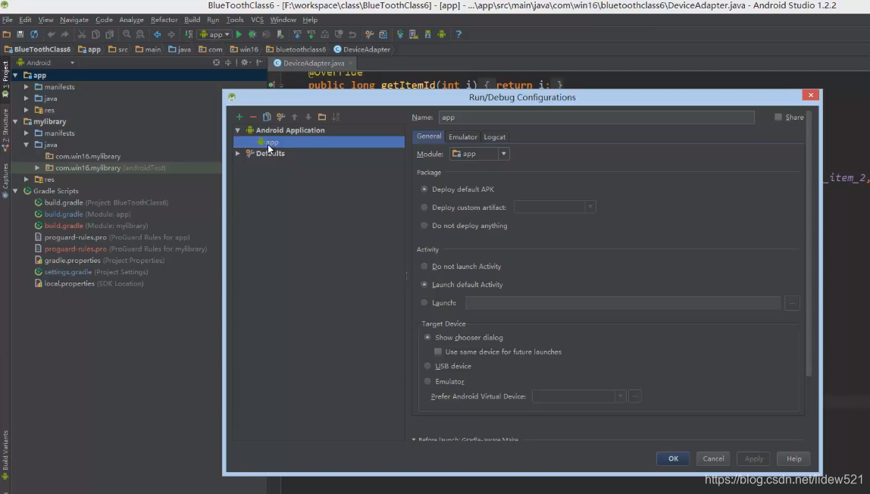The width and height of the screenshot is (870, 494).
Task: Select USB device radio button
Action: (427, 366)
